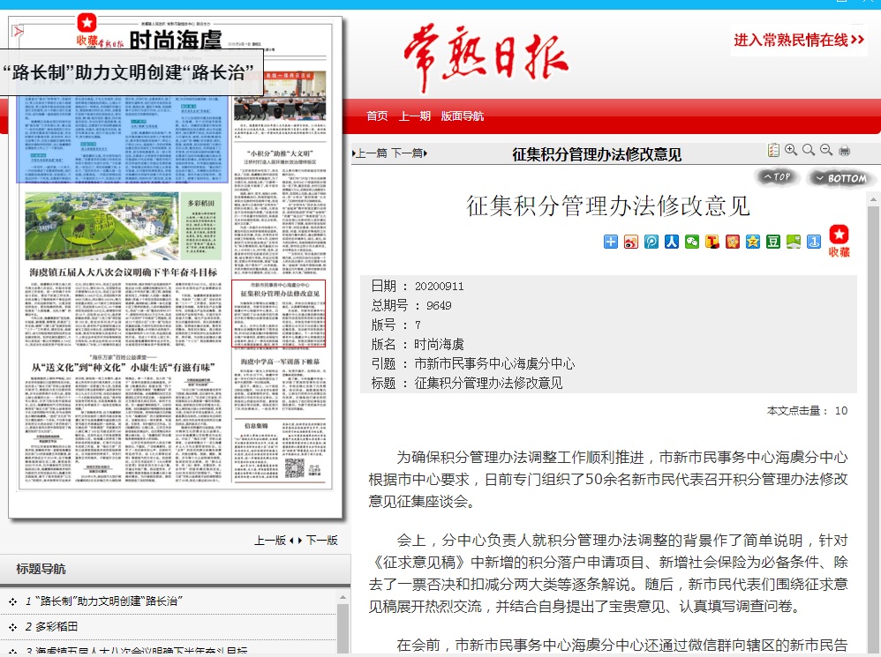Click the title list scrollbar up arrow
Viewport: 881px width, 657px height.
(343, 598)
